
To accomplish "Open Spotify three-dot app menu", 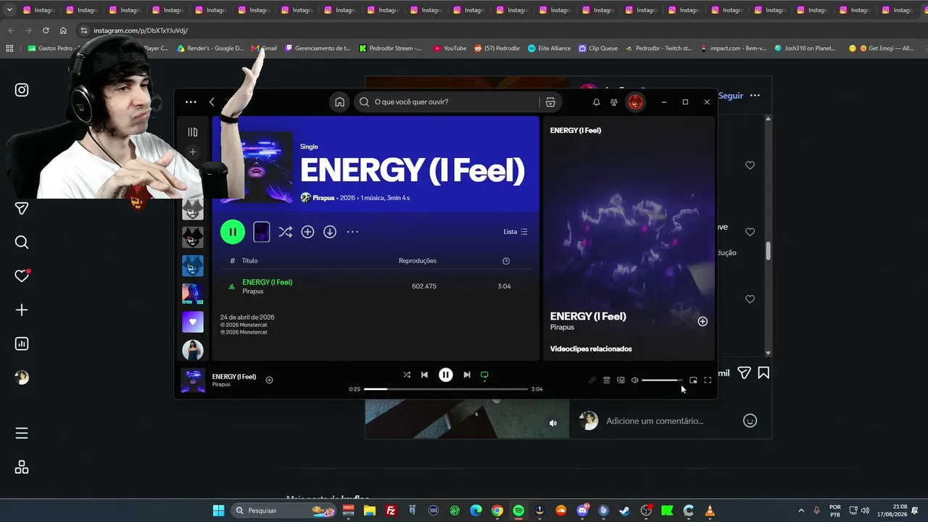I will 191,102.
